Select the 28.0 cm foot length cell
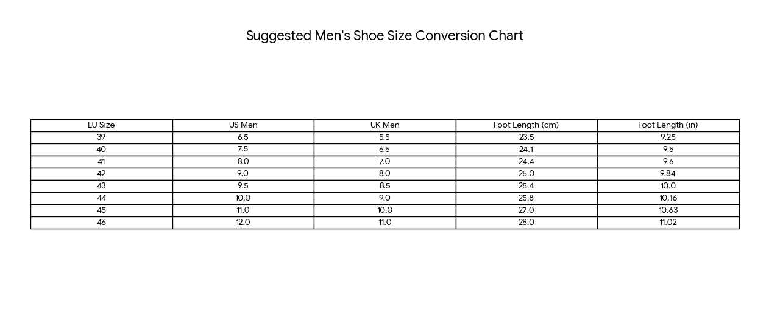This screenshot has width=769, height=321. coord(526,223)
